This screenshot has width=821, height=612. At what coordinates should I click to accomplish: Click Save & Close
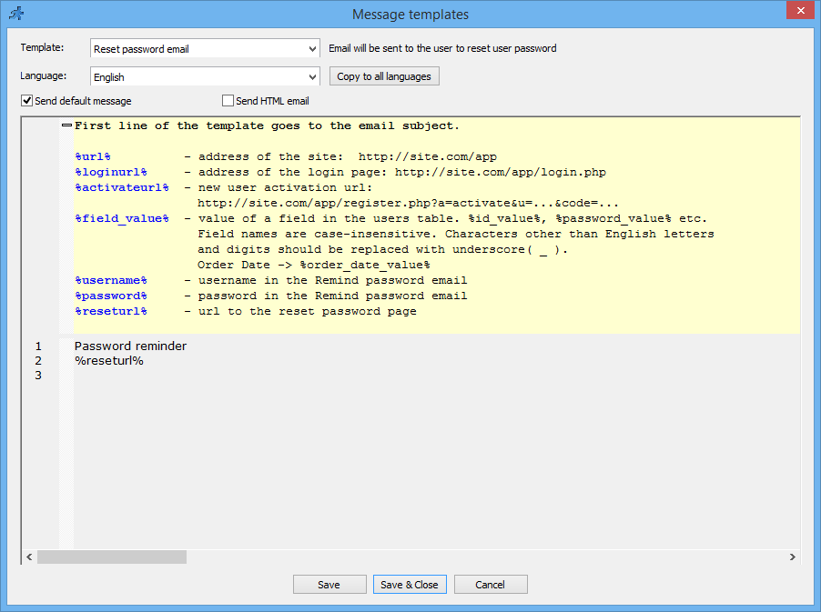point(410,584)
